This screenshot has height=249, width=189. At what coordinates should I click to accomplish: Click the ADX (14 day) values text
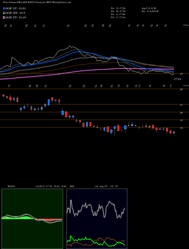click(106, 186)
